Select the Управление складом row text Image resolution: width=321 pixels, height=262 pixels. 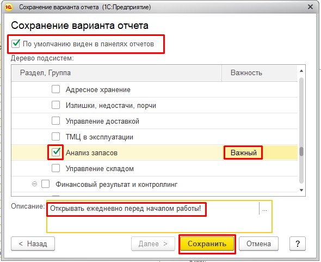click(100, 168)
